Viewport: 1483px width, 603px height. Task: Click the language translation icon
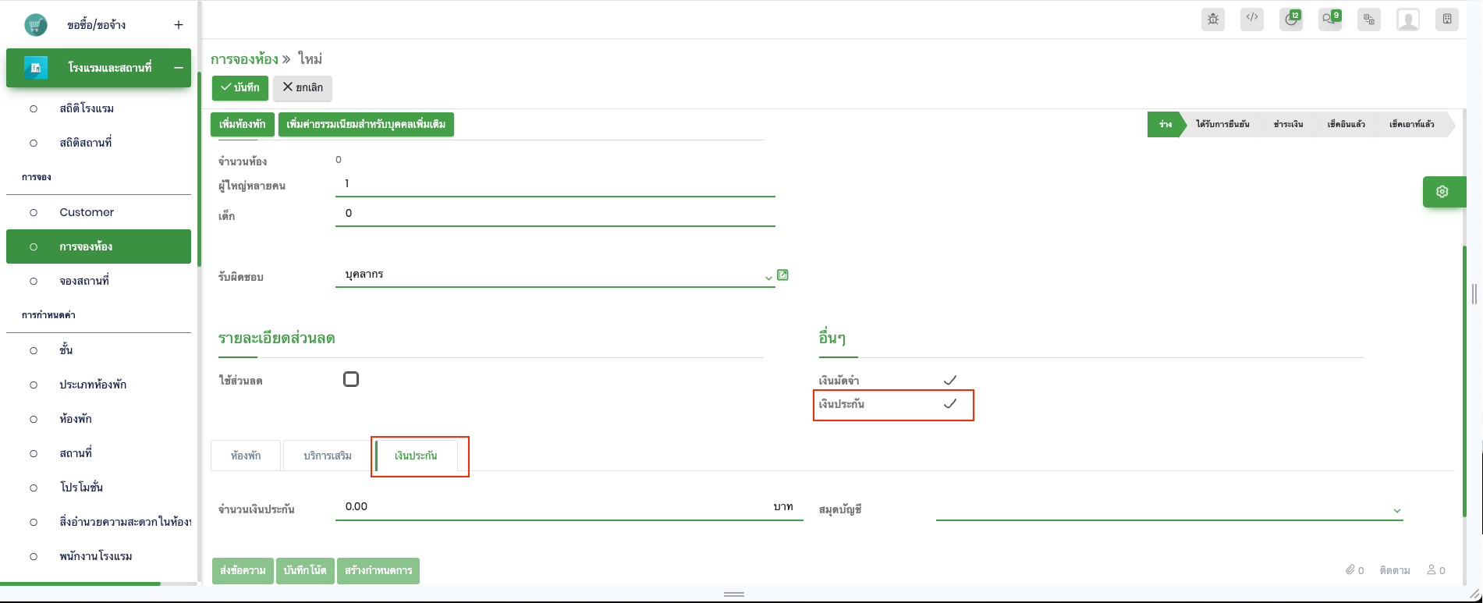1369,20
